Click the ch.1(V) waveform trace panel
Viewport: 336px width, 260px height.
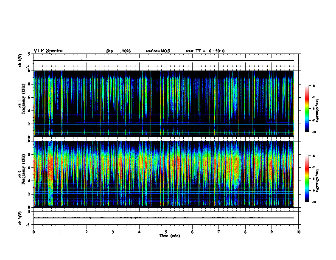coord(166,60)
